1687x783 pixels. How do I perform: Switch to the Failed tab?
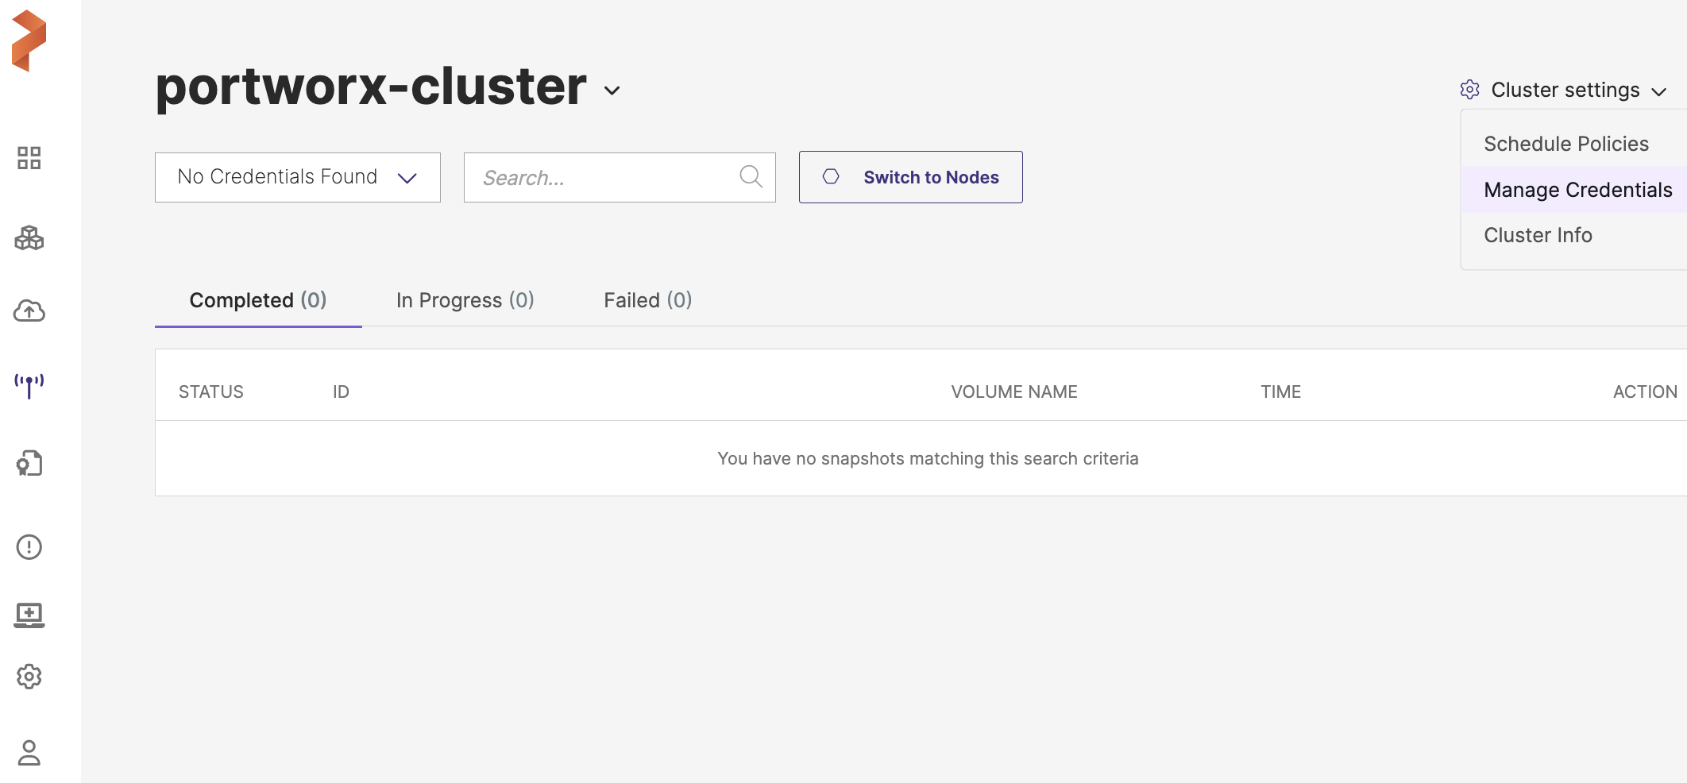tap(647, 300)
